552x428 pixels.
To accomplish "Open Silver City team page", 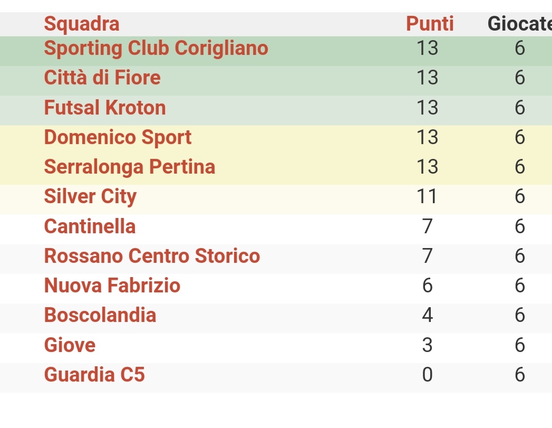I will [90, 196].
